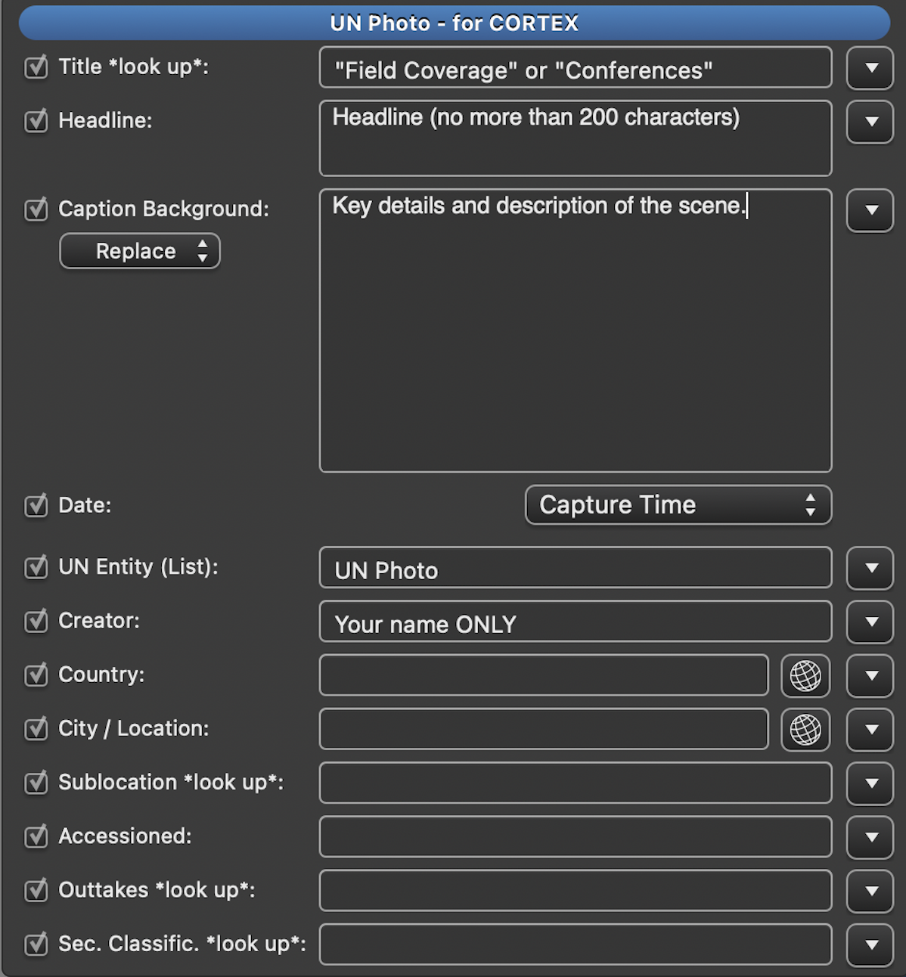Image resolution: width=906 pixels, height=977 pixels.
Task: Uncheck the Title *look up* checkbox
Action: pos(36,67)
